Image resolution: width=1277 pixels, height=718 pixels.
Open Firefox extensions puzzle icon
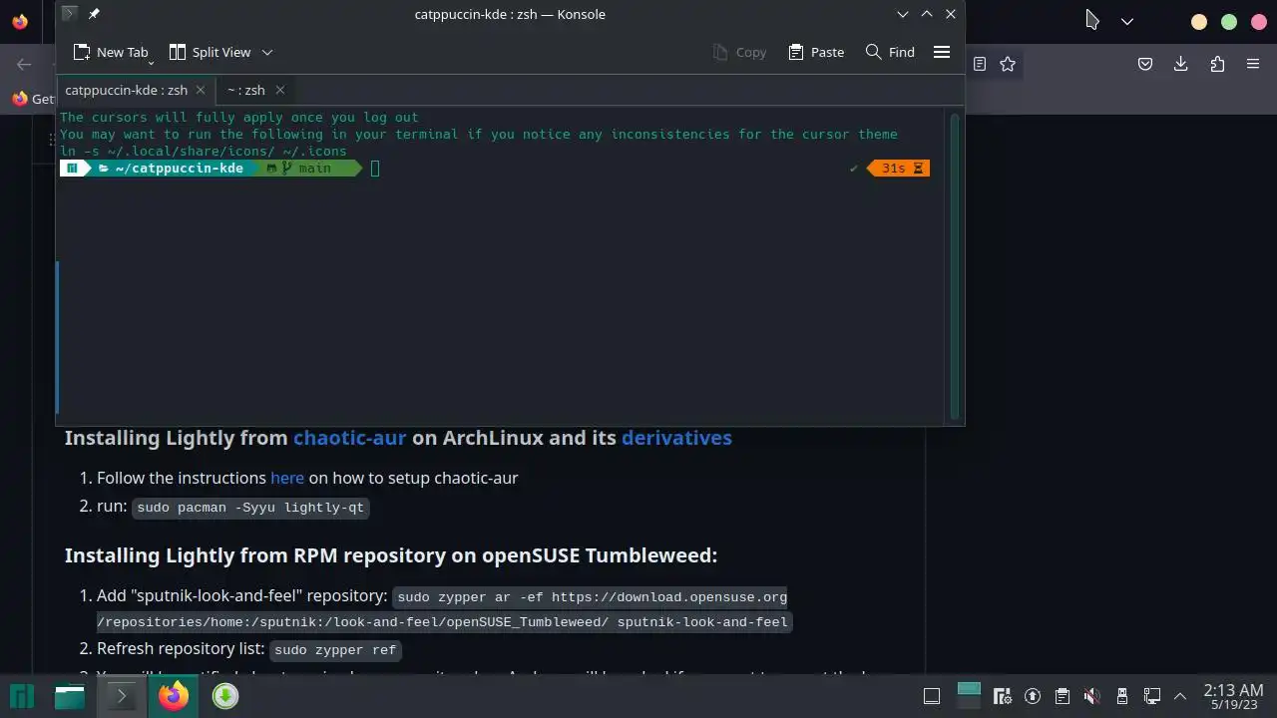[x=1217, y=64]
